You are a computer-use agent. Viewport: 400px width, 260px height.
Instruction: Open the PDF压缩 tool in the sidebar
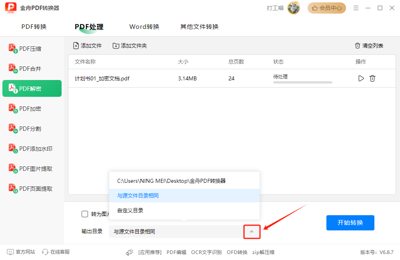tap(30, 49)
